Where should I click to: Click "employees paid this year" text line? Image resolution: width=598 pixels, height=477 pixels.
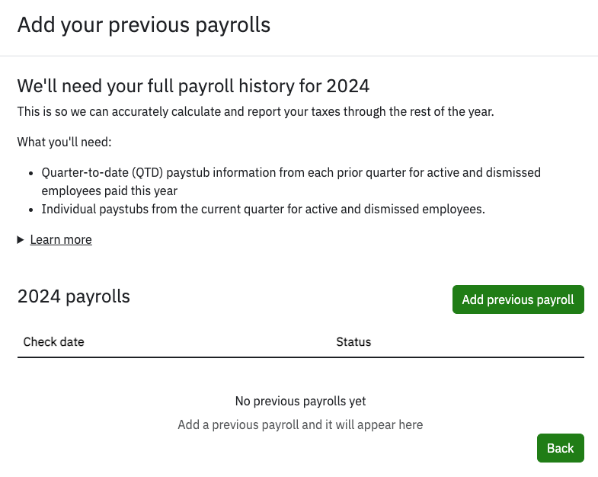pyautogui.click(x=110, y=190)
